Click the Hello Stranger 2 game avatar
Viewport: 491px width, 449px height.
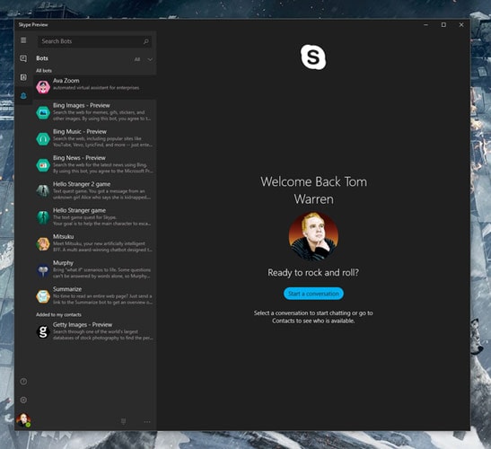pos(43,191)
